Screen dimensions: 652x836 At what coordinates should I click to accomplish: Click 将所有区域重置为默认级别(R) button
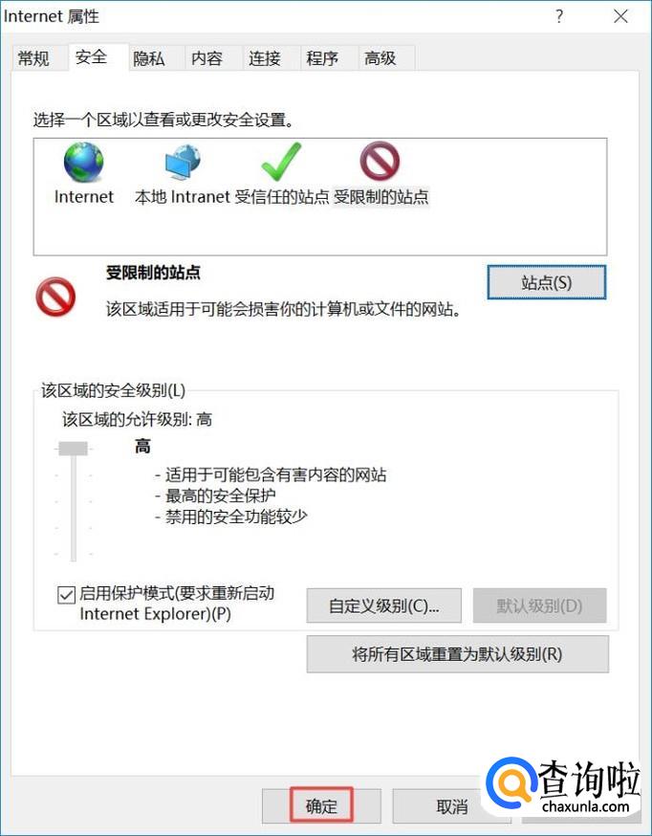click(x=458, y=654)
